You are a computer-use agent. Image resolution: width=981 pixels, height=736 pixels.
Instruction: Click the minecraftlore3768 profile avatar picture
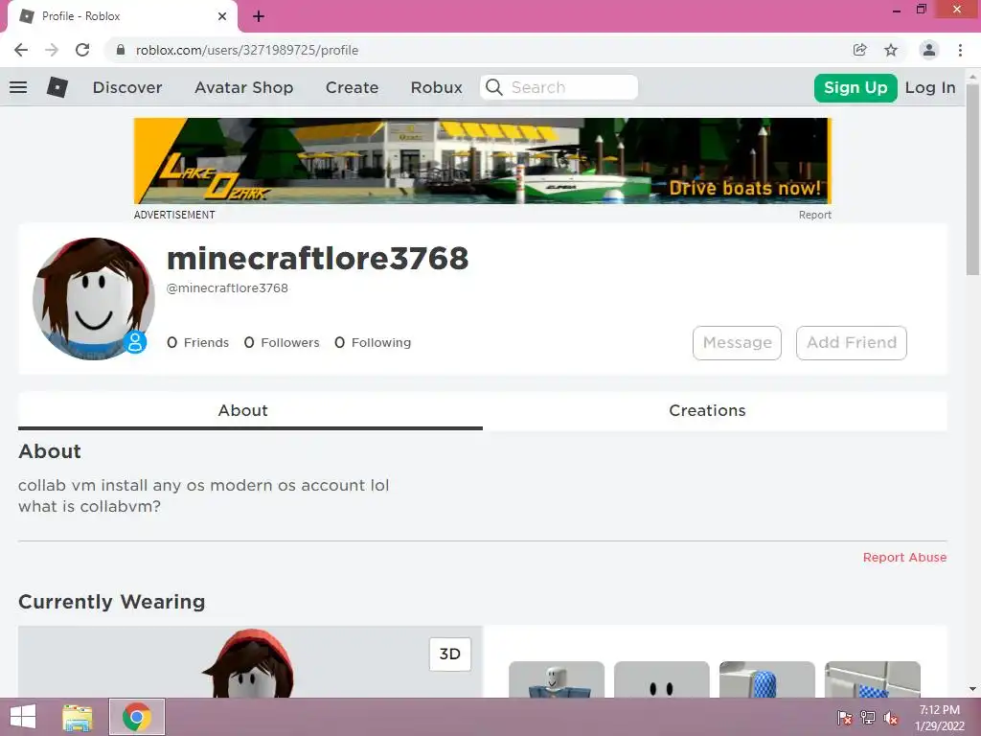coord(93,299)
